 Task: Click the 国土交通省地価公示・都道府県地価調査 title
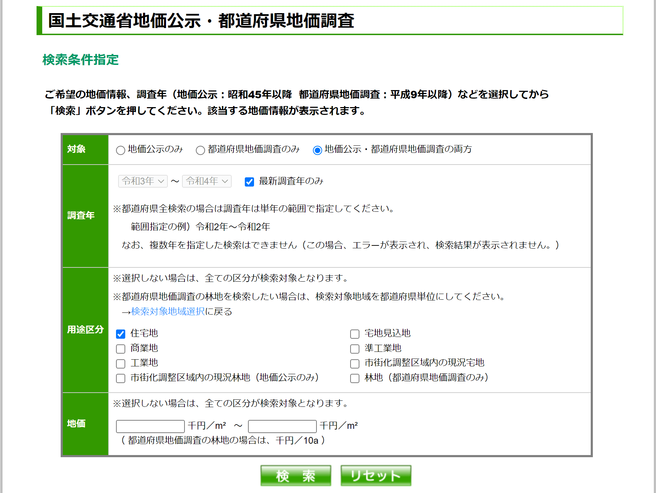(x=201, y=21)
